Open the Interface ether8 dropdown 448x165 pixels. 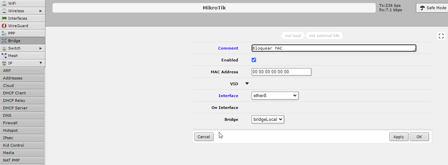coord(275,96)
